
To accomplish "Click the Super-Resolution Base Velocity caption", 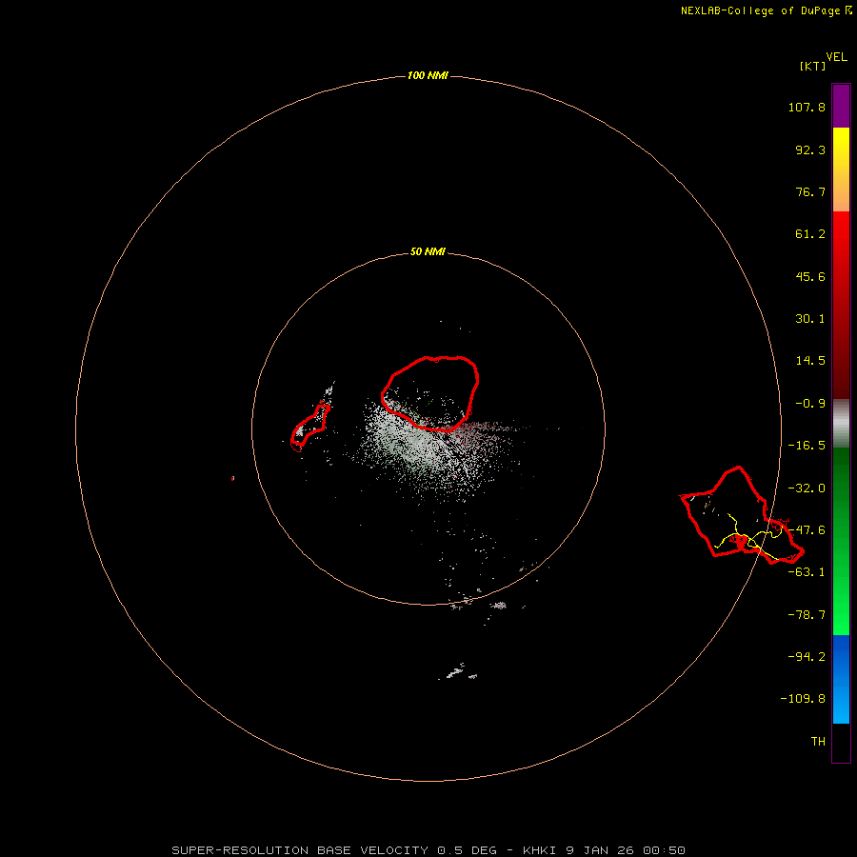I will pos(428,850).
